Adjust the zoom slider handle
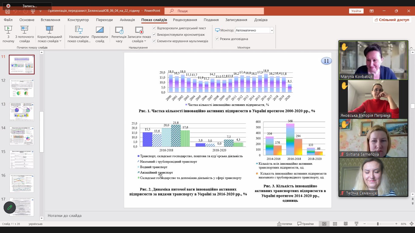This screenshot has height=233, width=415. click(x=378, y=224)
